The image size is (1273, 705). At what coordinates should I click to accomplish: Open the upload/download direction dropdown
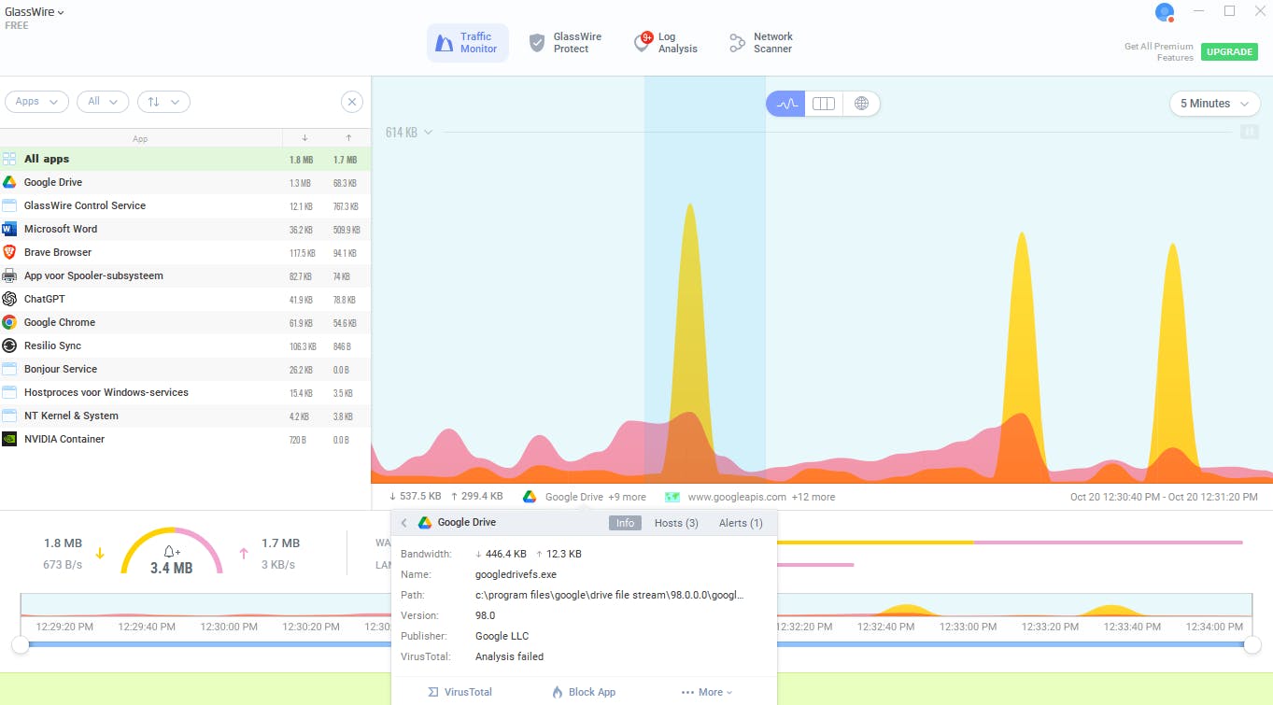click(x=164, y=102)
